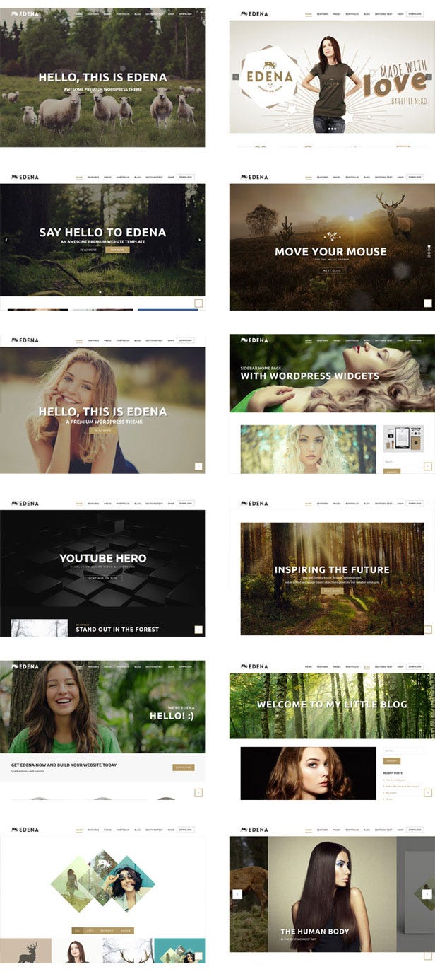435x979 pixels.
Task: Back-to-top square in Move Your Mouse demo
Action: (428, 303)
